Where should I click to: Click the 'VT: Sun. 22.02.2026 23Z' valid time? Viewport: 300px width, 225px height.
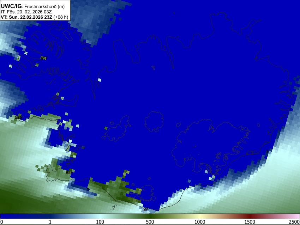[26, 17]
